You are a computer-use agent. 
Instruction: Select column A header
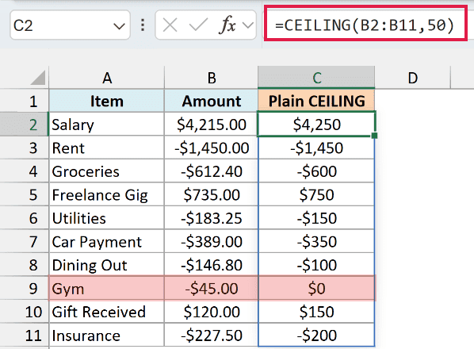(x=107, y=78)
